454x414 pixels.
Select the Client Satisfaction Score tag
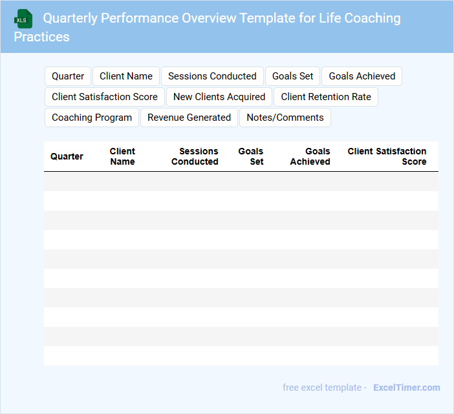coord(105,97)
